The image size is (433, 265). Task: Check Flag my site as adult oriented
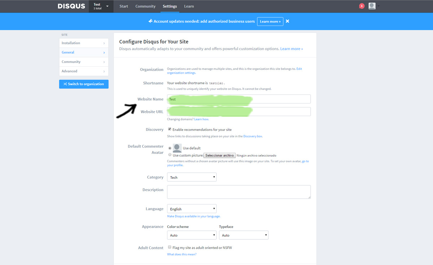tap(170, 247)
